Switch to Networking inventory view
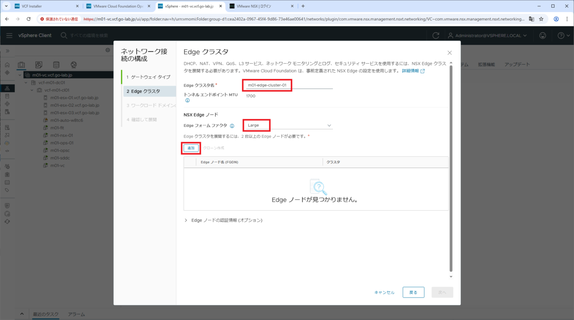The width and height of the screenshot is (574, 320). [x=73, y=65]
